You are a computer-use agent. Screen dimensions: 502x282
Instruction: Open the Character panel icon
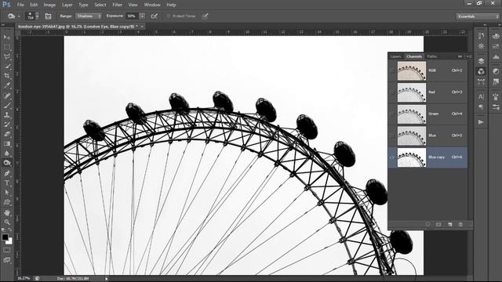pyautogui.click(x=481, y=96)
